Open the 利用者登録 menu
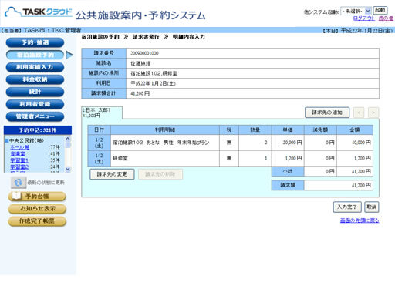395x296 pixels. click(35, 104)
